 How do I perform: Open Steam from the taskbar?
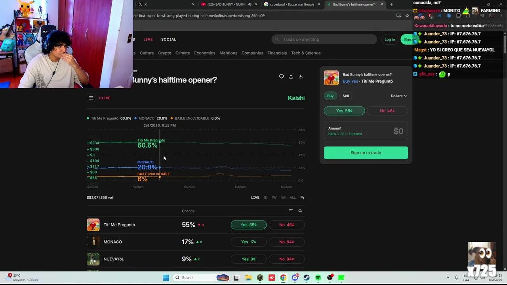307,277
